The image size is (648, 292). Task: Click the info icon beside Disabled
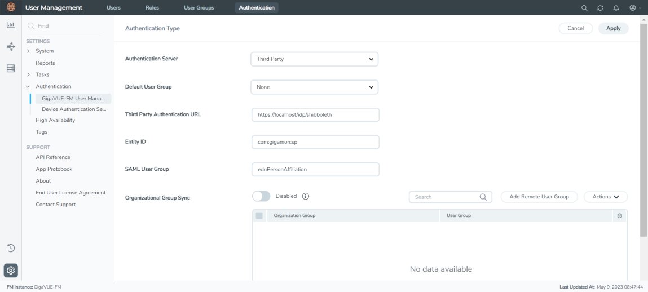point(306,196)
